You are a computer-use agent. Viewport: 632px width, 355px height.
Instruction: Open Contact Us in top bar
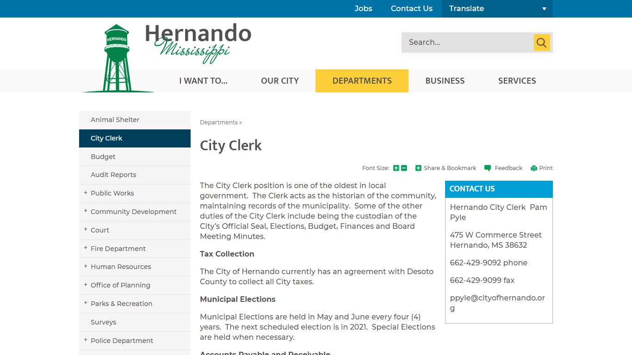[412, 9]
